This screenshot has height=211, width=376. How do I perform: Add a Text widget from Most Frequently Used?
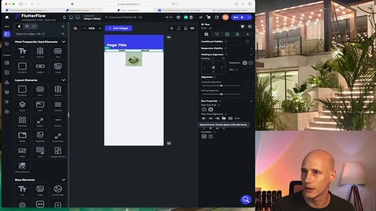click(x=22, y=52)
